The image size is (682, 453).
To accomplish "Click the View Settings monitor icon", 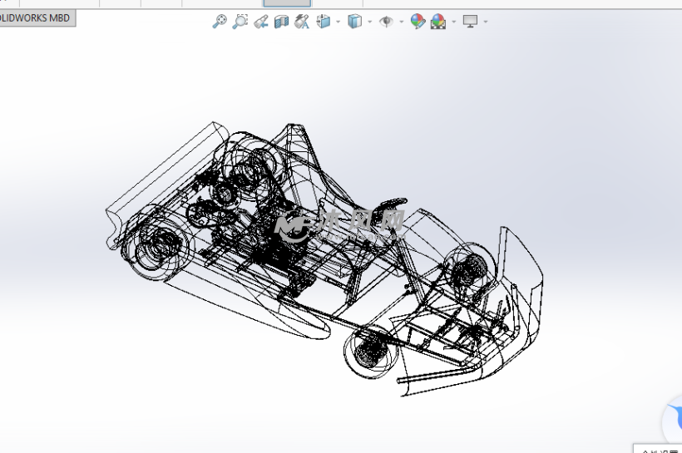I will (471, 22).
